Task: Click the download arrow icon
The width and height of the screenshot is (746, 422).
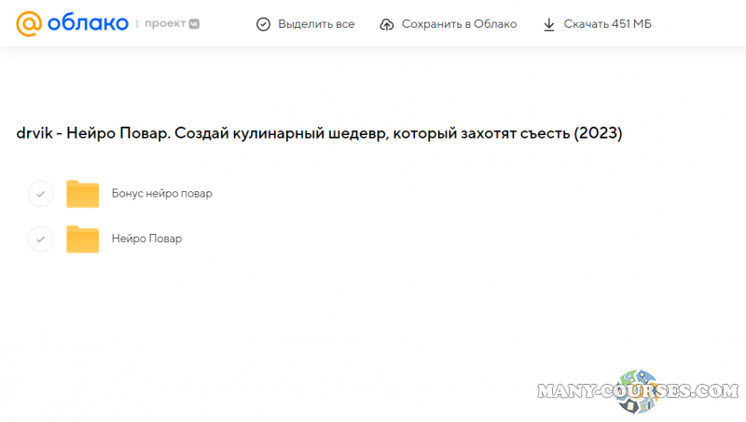Action: click(549, 24)
